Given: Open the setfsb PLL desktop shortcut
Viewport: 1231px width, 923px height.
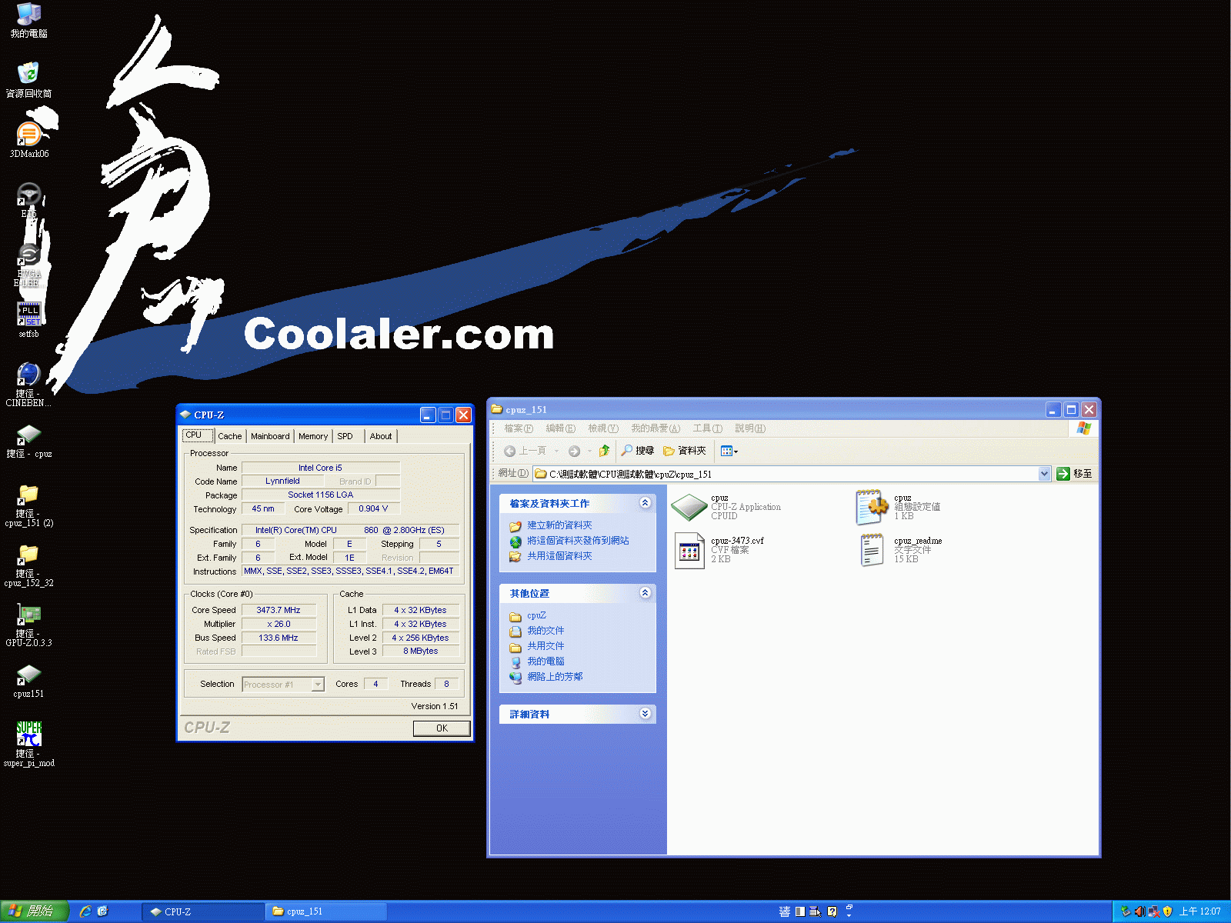Looking at the screenshot, I should click(x=28, y=320).
